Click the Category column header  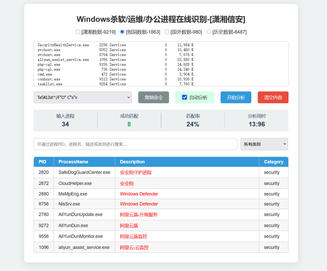click(x=273, y=162)
